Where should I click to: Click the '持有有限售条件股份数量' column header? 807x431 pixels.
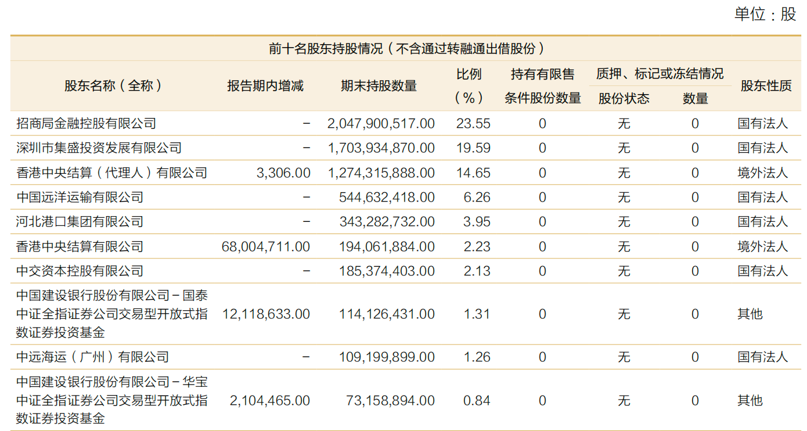(x=542, y=86)
